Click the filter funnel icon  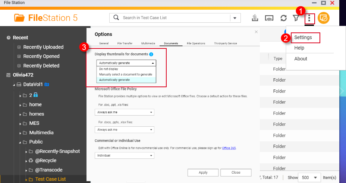(x=296, y=18)
